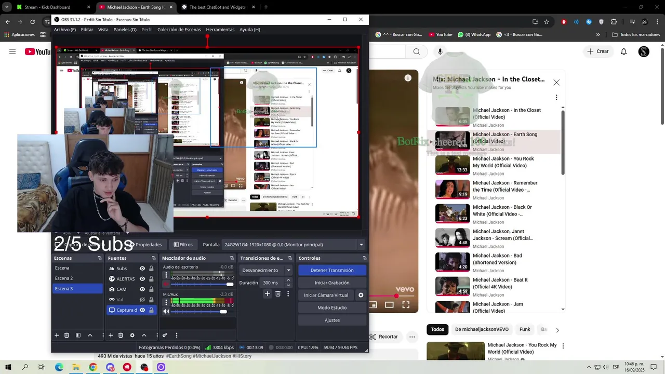Adjust Mic/Aux volume slider
The width and height of the screenshot is (665, 374).
click(203, 312)
